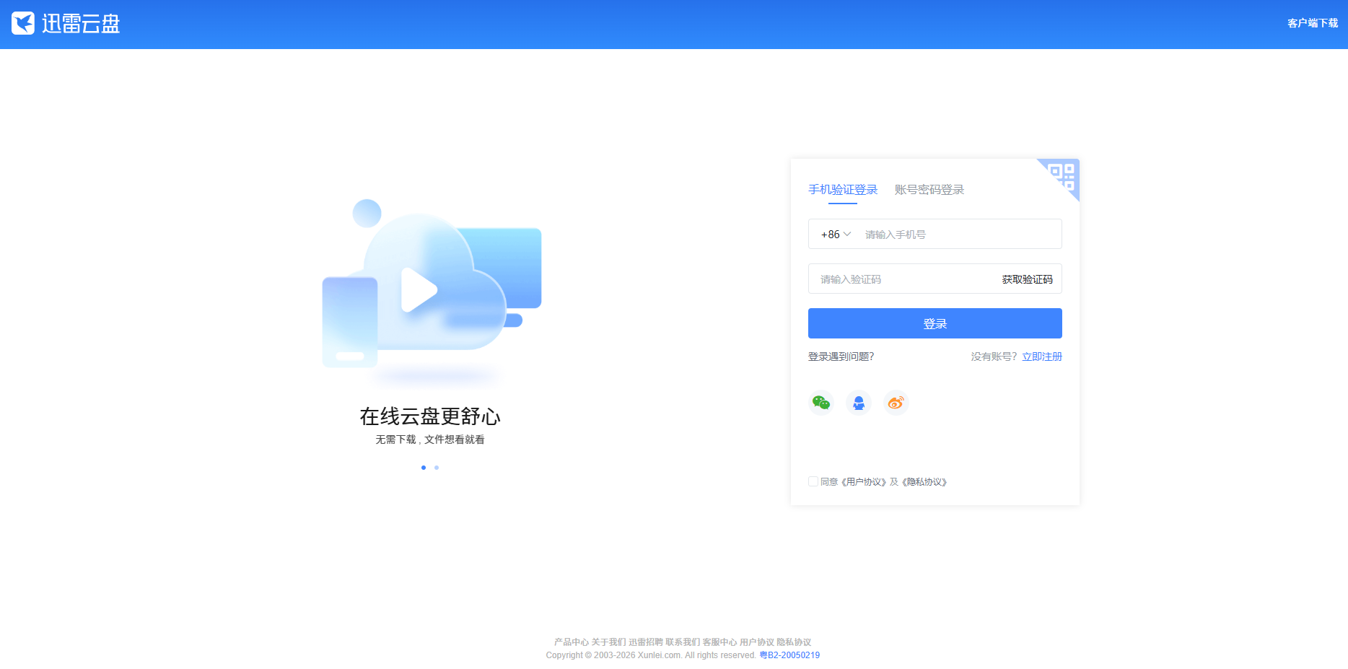Viewport: 1348px width, 669px height.
Task: Log in with Weibo icon
Action: point(896,403)
